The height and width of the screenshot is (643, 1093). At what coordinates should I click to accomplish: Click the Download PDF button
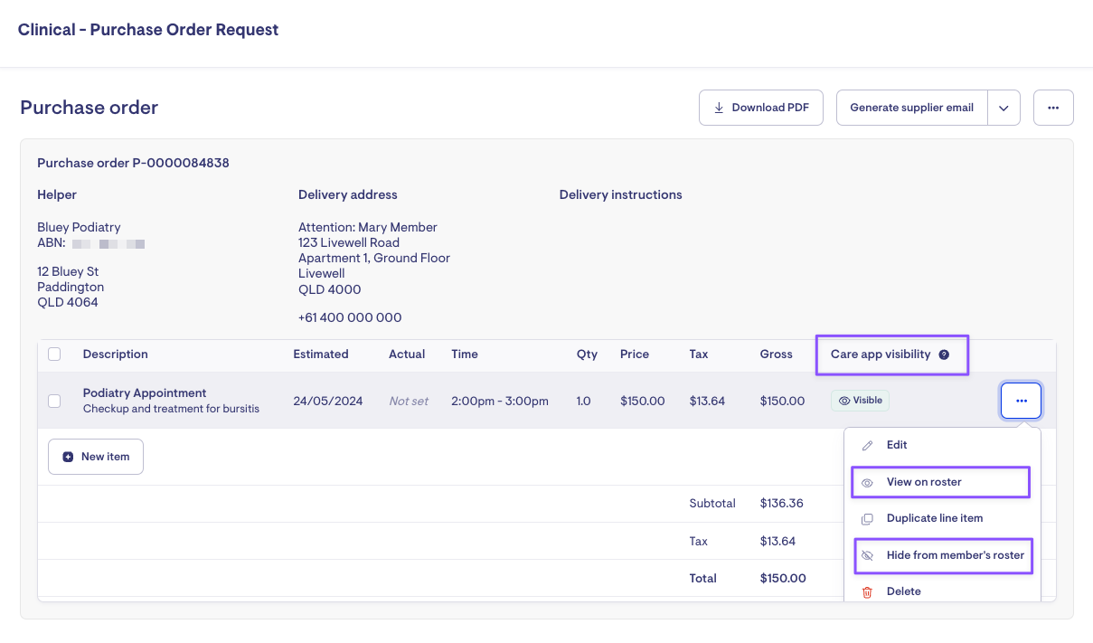(x=760, y=108)
